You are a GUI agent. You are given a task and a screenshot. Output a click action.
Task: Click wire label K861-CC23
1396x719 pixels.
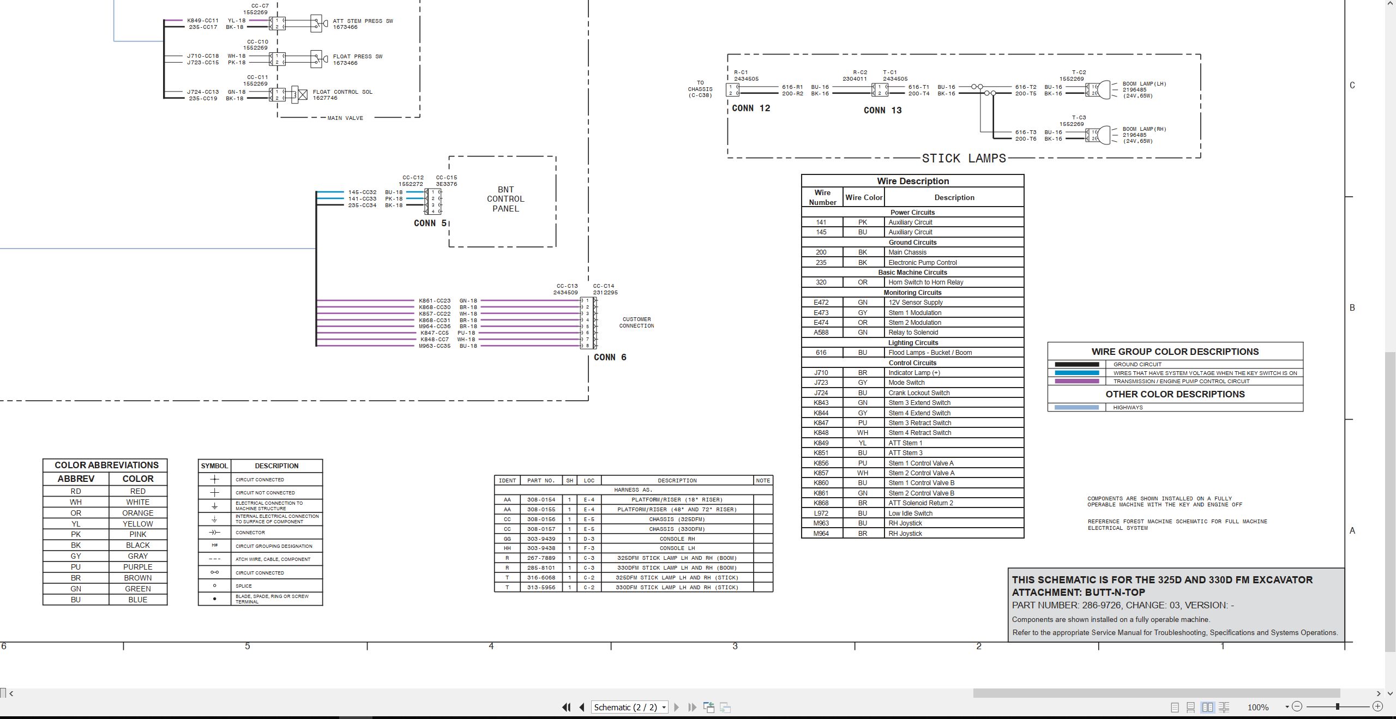tap(435, 300)
